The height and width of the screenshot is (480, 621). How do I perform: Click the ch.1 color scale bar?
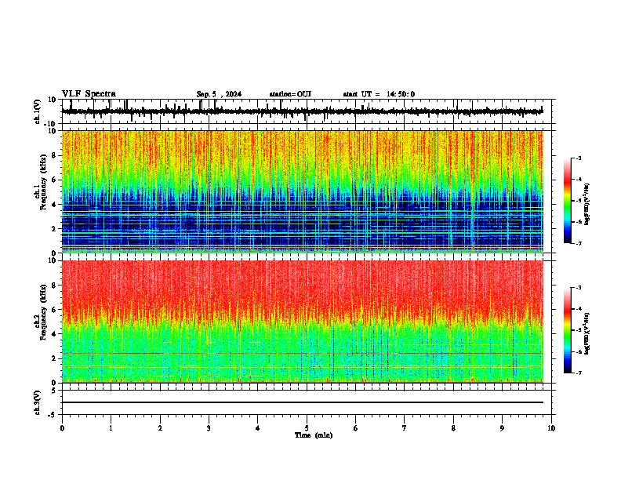(568, 201)
